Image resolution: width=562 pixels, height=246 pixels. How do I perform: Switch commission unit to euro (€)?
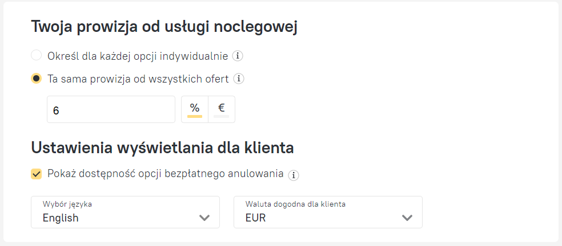click(x=221, y=109)
